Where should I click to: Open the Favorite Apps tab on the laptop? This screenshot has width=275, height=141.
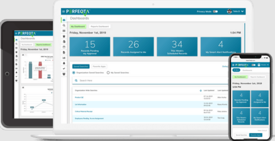(99, 66)
